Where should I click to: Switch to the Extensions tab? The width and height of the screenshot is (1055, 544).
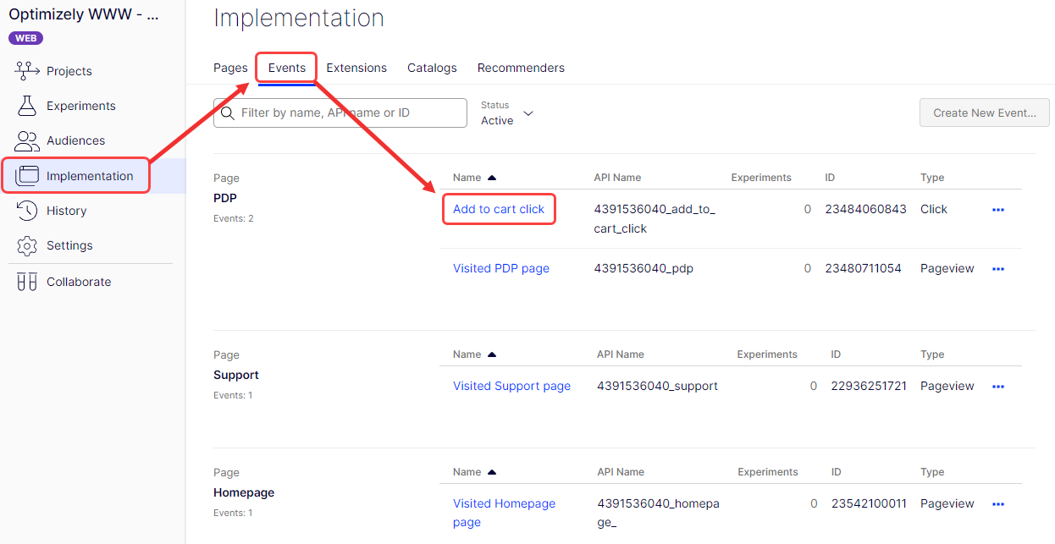tap(356, 68)
